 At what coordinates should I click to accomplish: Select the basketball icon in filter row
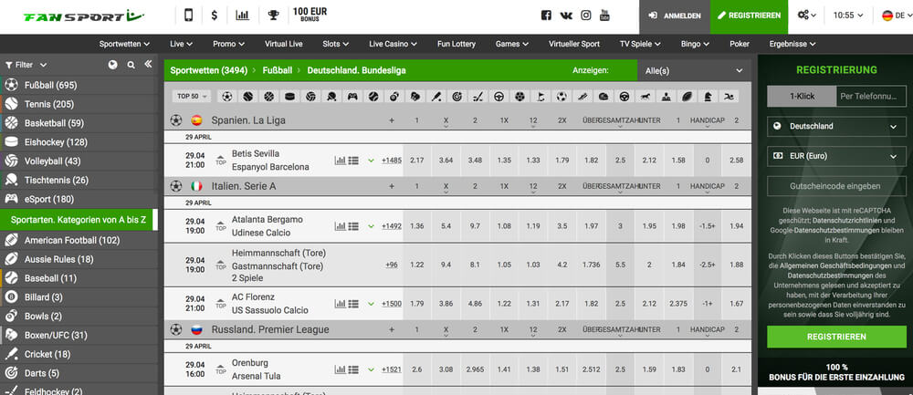(x=269, y=97)
